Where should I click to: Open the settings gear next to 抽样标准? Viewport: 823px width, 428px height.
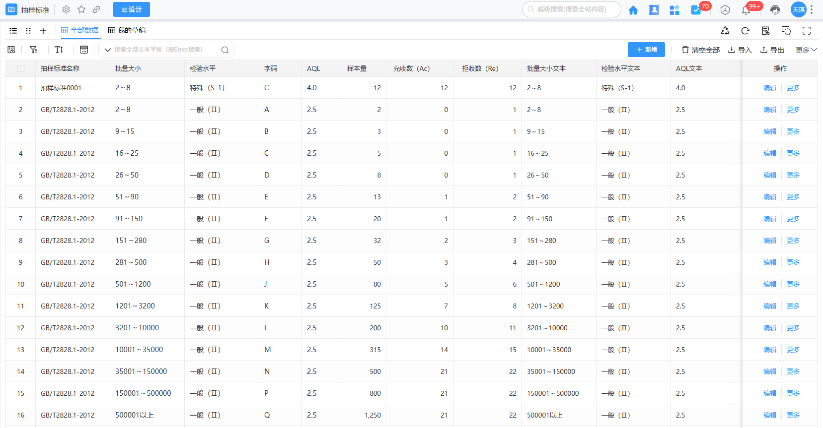point(66,9)
